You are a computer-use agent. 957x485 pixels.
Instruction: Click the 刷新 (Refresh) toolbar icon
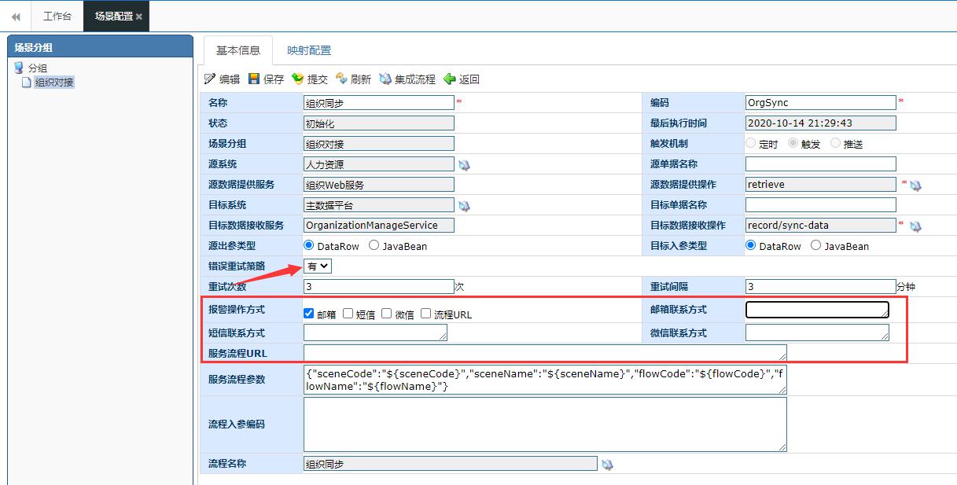tap(341, 79)
